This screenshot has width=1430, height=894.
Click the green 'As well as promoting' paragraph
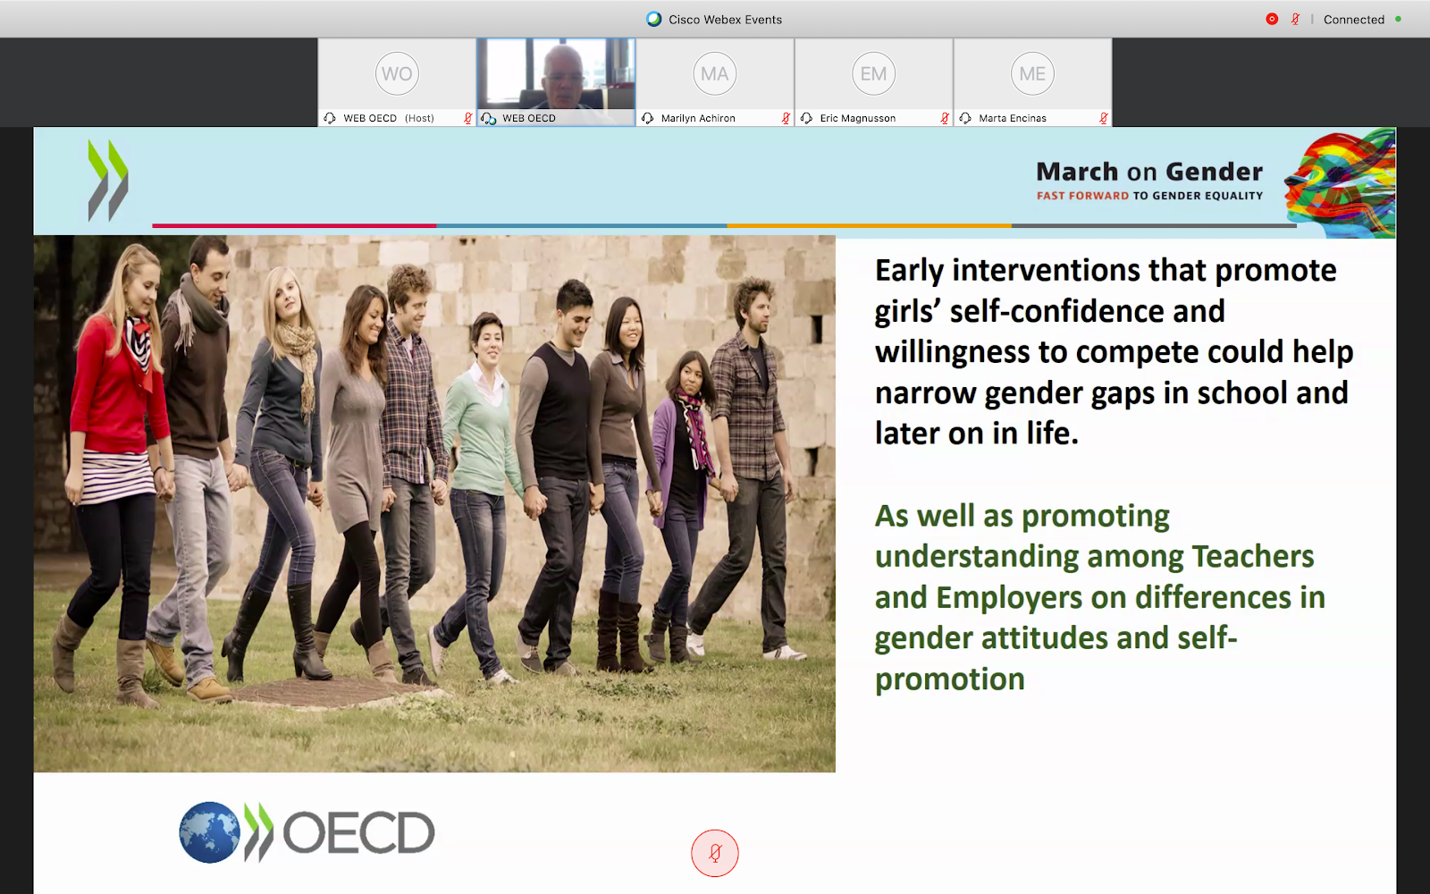point(1099,597)
